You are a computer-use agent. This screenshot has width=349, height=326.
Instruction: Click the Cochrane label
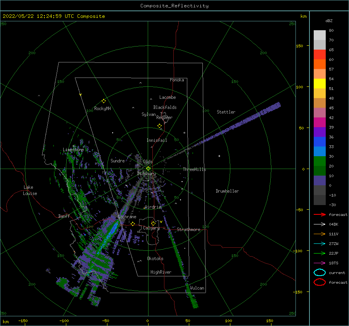127,217
